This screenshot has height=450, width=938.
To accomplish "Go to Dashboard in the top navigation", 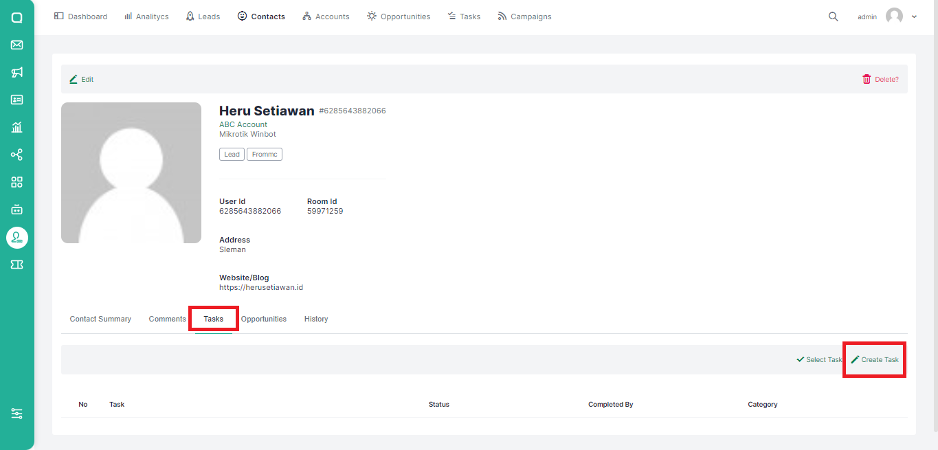I will [x=80, y=16].
